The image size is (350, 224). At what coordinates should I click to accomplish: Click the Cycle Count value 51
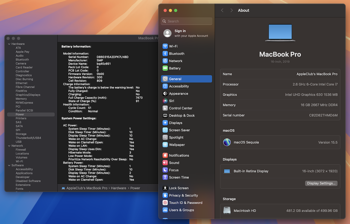tap(90, 108)
